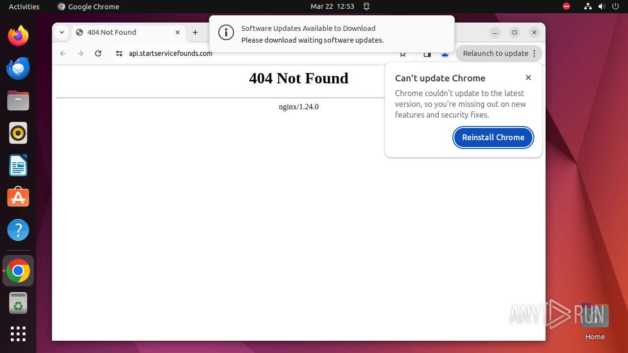Close the Chrome window
Image resolution: width=628 pixels, height=353 pixels.
point(534,32)
